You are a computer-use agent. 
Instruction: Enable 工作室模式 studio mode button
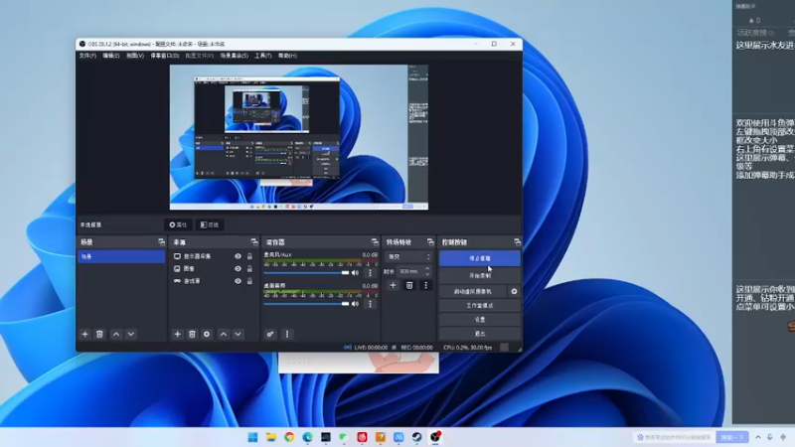480,306
